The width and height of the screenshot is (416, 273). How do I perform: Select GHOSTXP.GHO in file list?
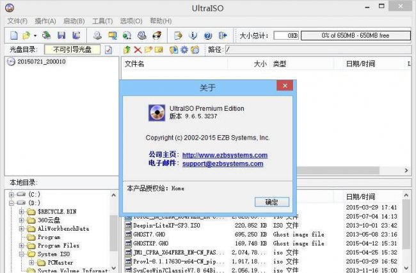[x=151, y=244]
